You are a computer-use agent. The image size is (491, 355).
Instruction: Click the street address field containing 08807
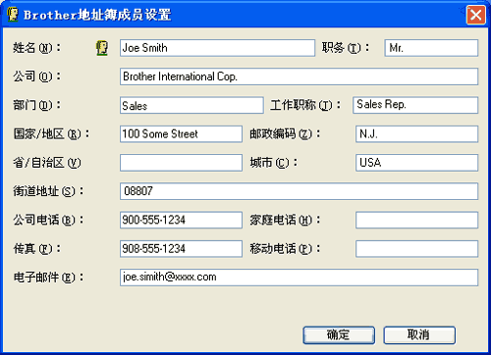point(299,191)
